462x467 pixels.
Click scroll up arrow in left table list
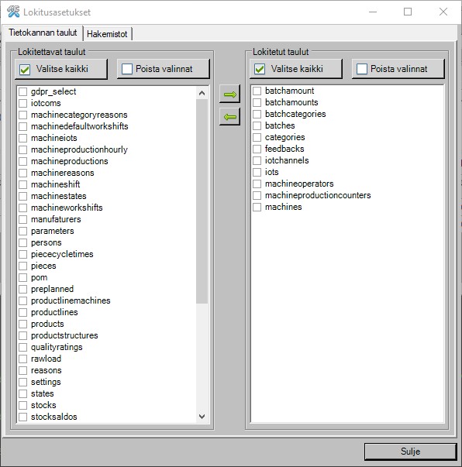(x=202, y=93)
